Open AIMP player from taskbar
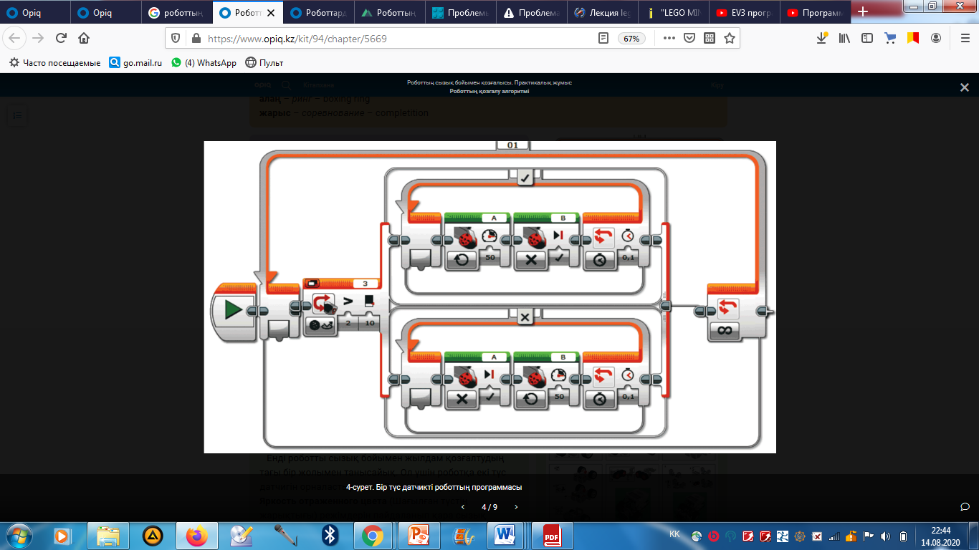979x550 pixels. click(x=153, y=535)
